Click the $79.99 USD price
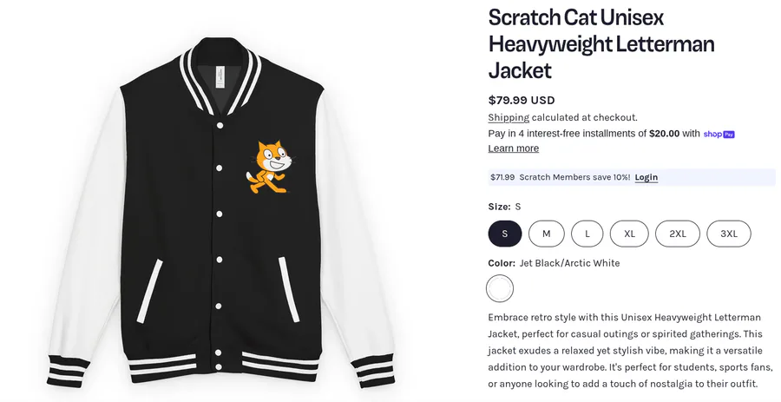781x402 pixels. pyautogui.click(x=522, y=100)
